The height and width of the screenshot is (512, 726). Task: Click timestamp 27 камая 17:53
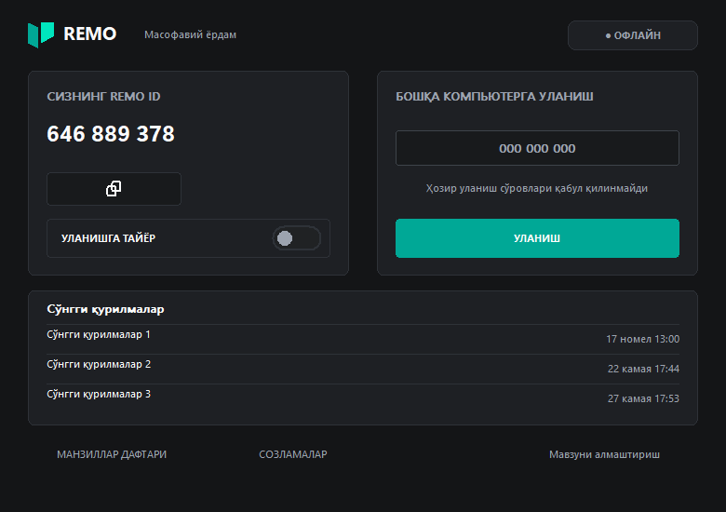pyautogui.click(x=643, y=398)
